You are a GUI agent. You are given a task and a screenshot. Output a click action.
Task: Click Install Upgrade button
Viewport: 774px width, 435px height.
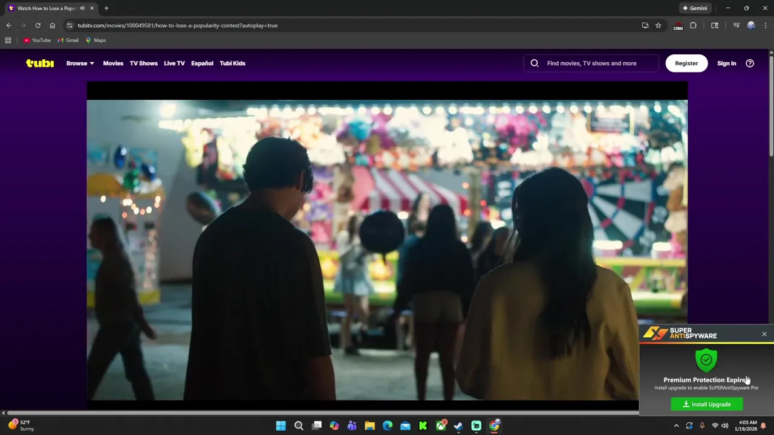(707, 404)
